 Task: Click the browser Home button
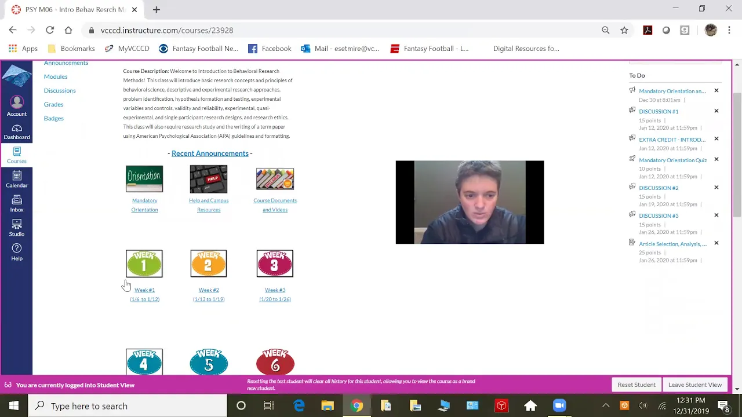tap(68, 30)
